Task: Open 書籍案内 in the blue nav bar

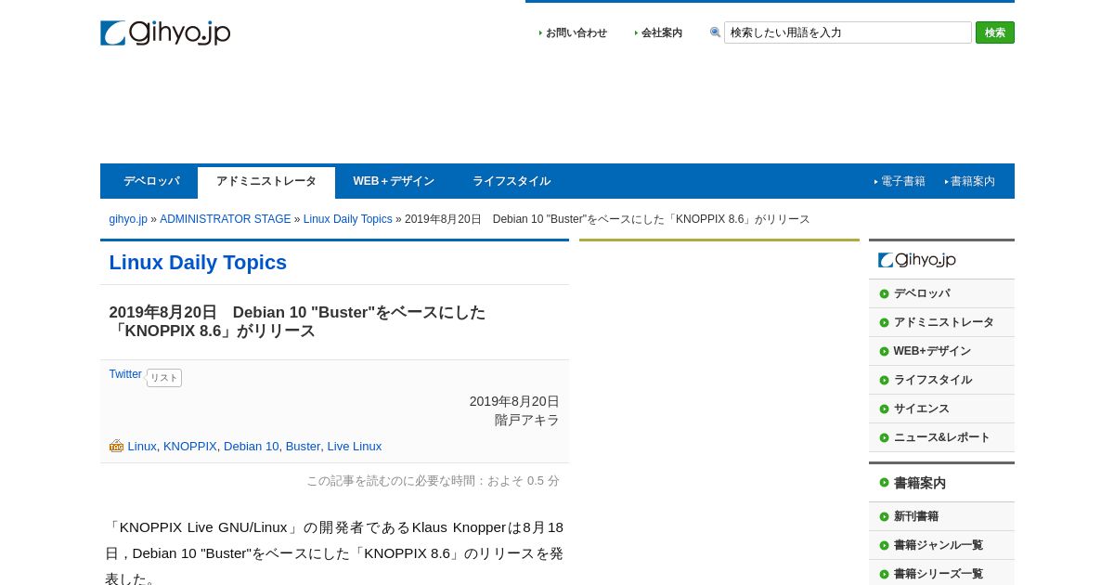Action: [972, 181]
